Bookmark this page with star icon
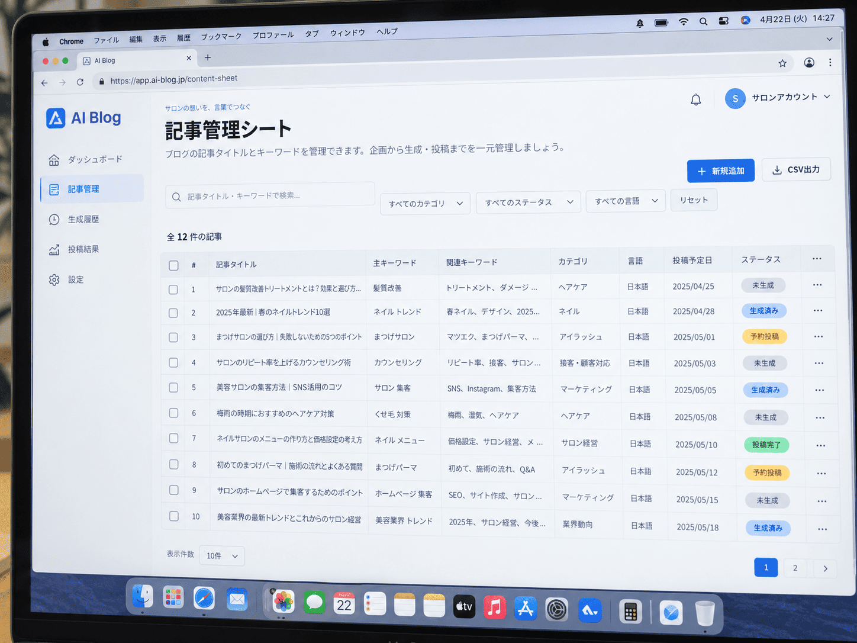 (x=782, y=63)
